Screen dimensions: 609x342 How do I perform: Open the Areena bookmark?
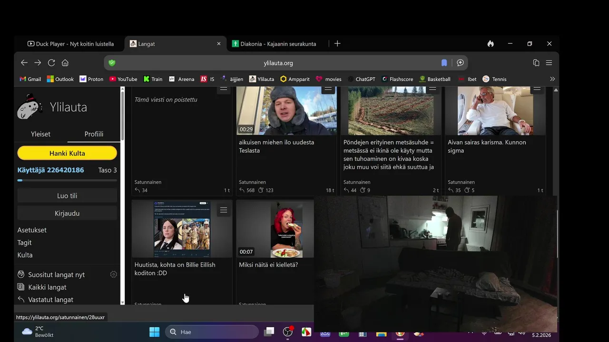click(x=181, y=79)
